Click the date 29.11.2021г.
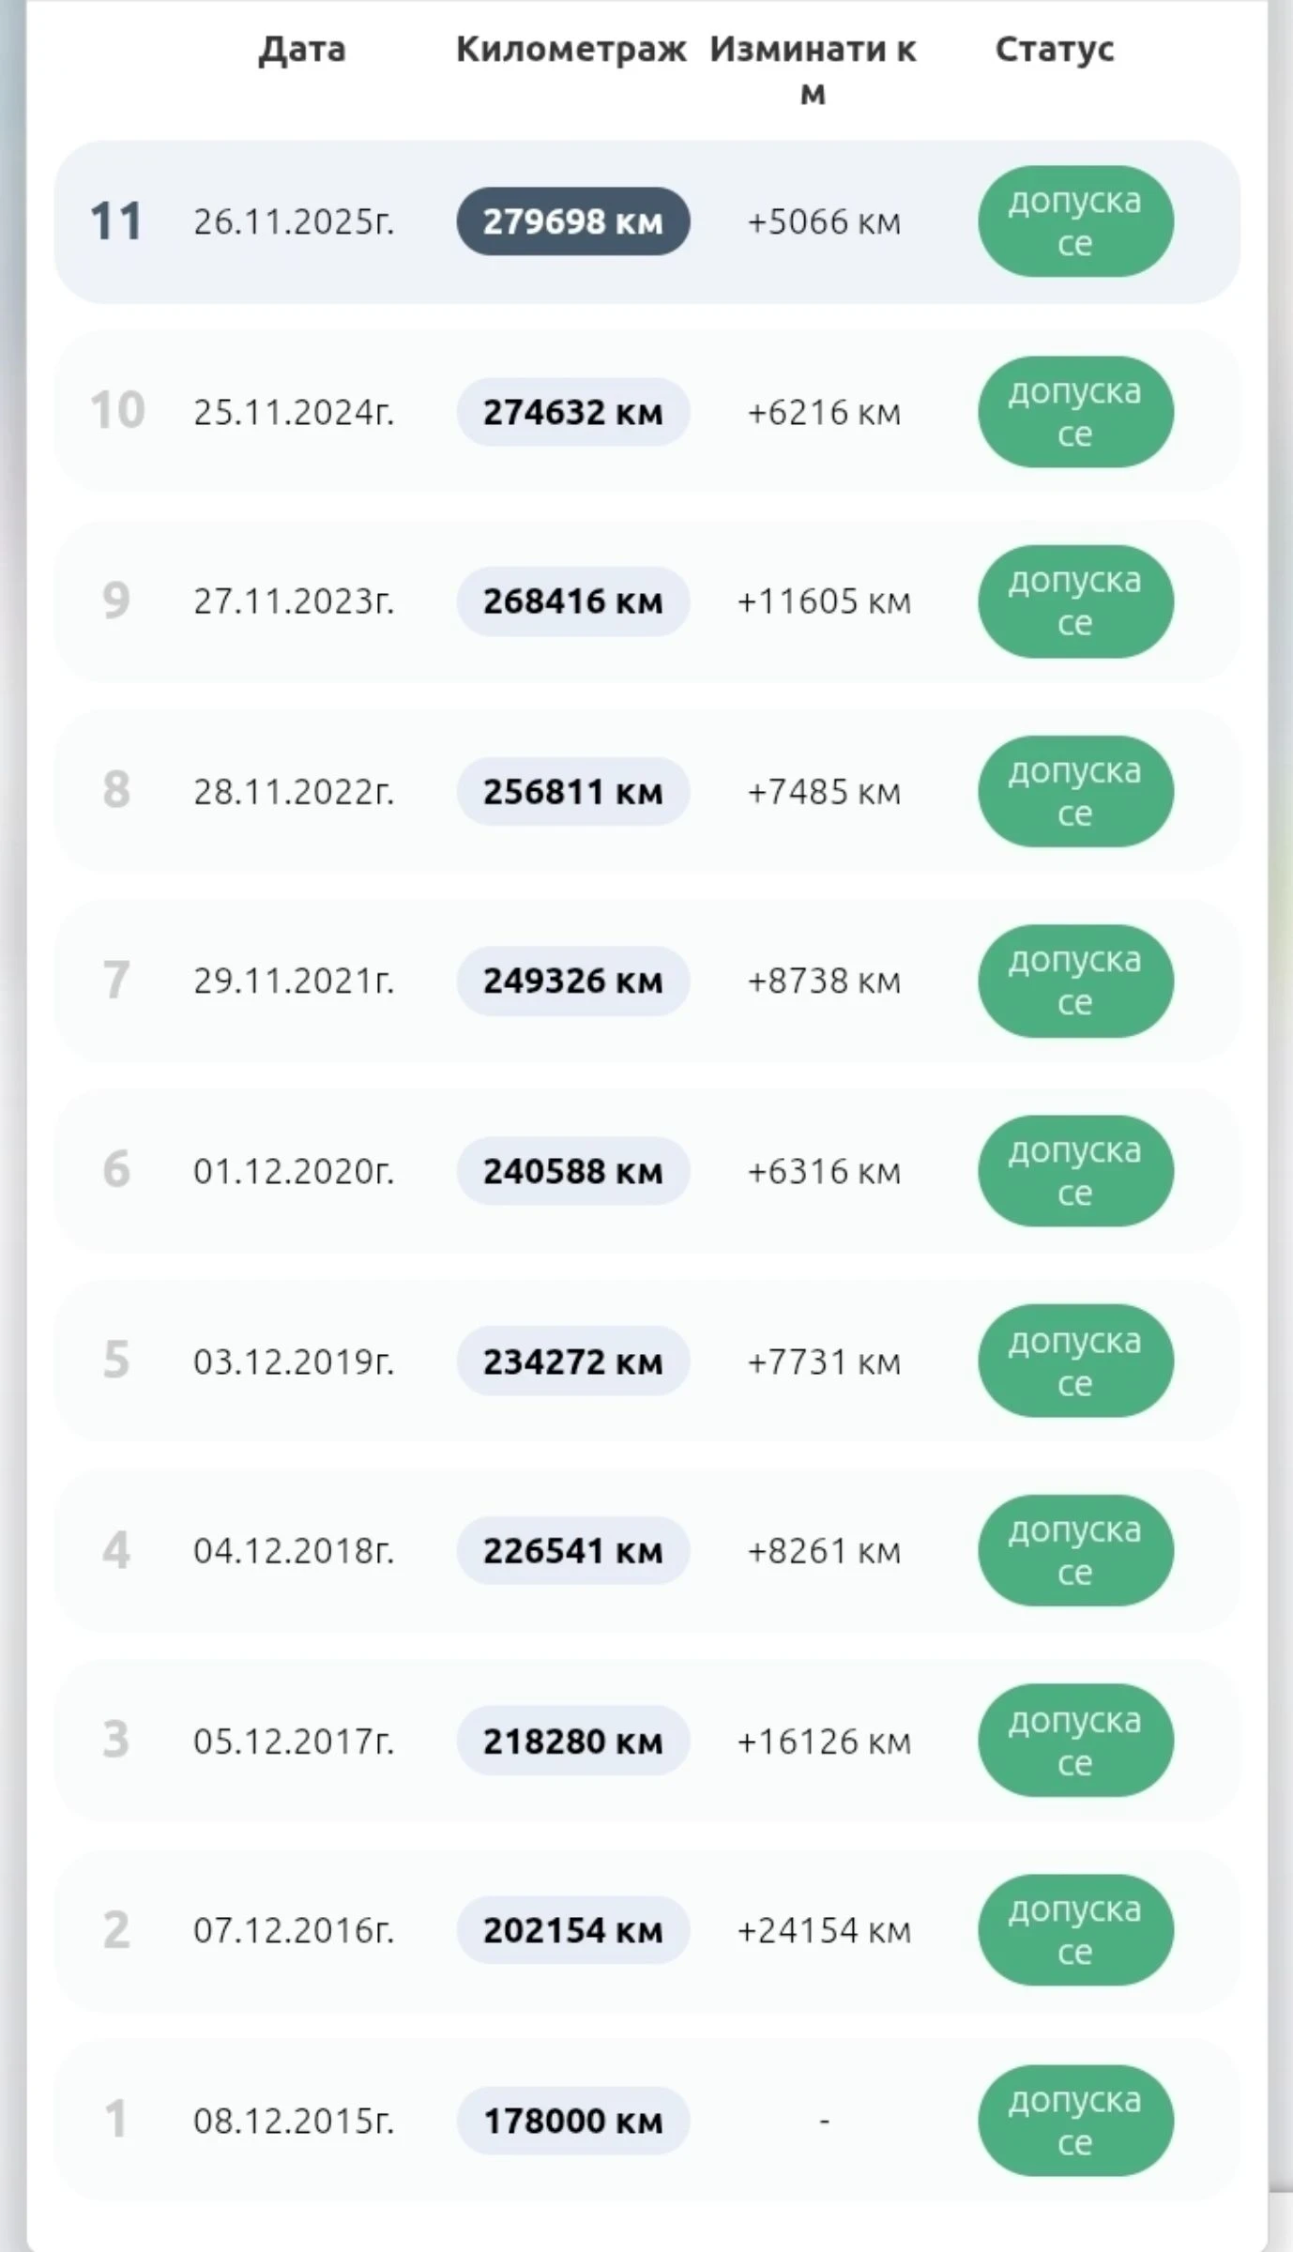This screenshot has width=1293, height=2252. pos(294,981)
